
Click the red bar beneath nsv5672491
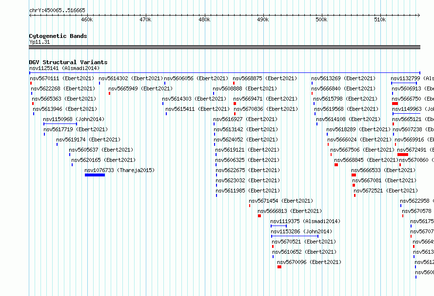click(x=403, y=155)
